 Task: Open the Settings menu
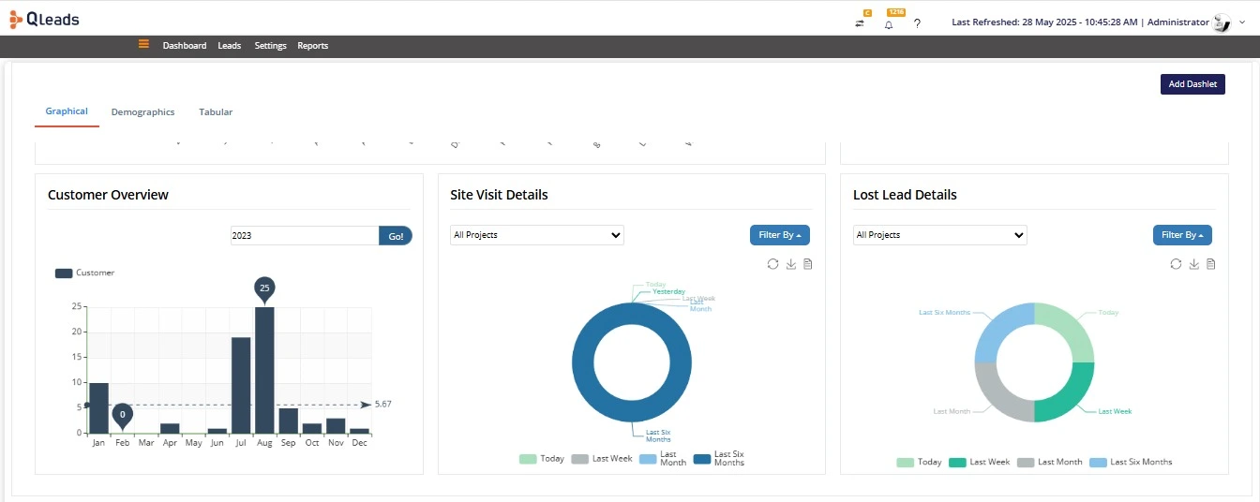(271, 45)
